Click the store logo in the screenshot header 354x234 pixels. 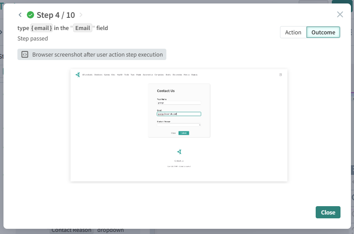tap(78, 75)
